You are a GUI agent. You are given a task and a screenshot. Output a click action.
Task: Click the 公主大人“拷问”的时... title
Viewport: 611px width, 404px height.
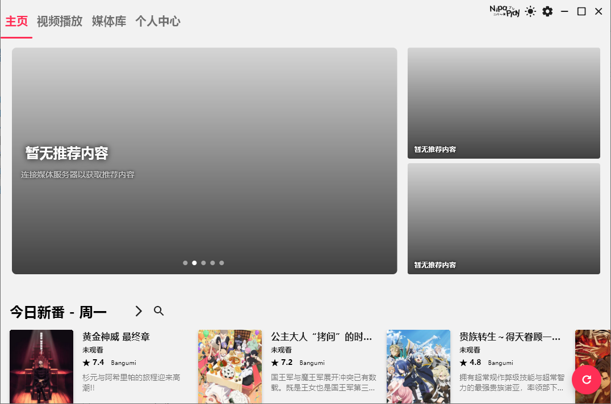[321, 337]
